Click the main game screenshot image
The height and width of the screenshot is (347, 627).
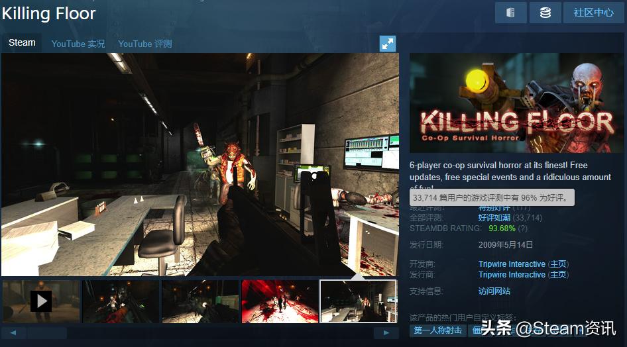click(x=200, y=164)
